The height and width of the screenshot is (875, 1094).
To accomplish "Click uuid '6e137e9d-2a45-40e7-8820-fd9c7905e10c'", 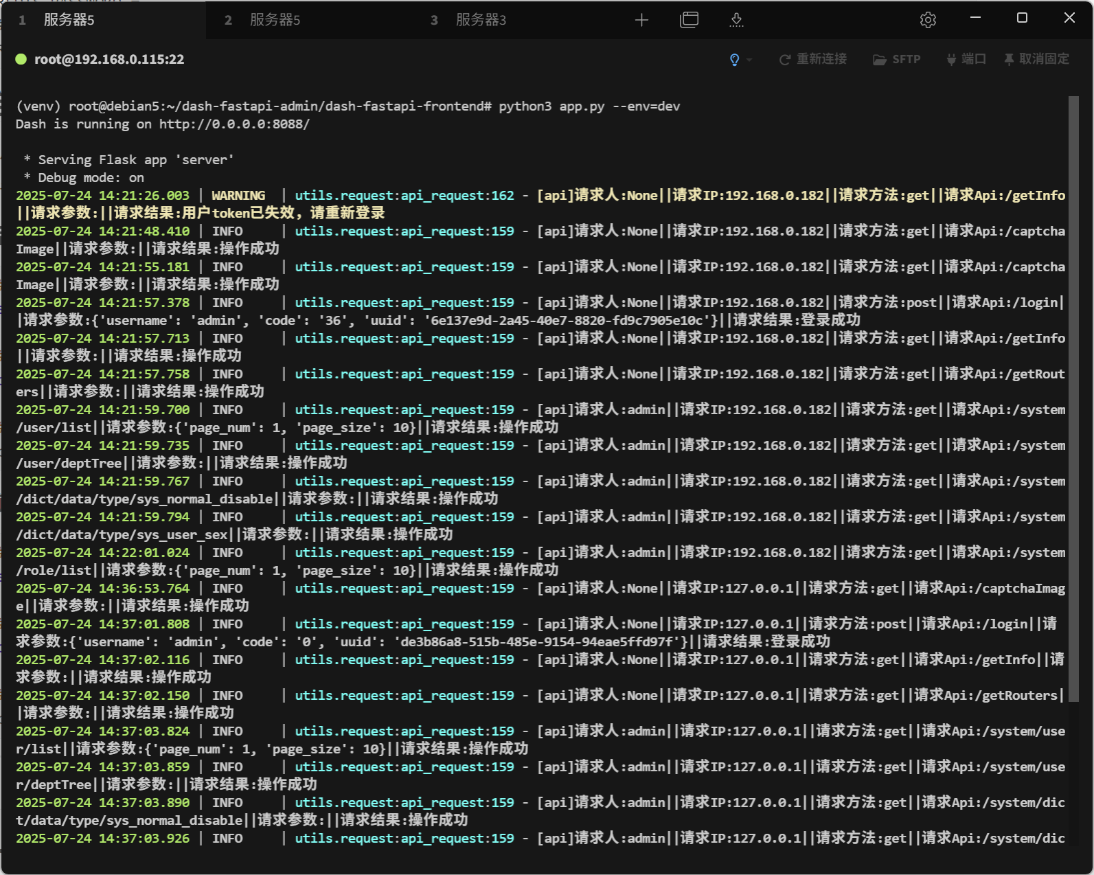I will click(x=567, y=320).
